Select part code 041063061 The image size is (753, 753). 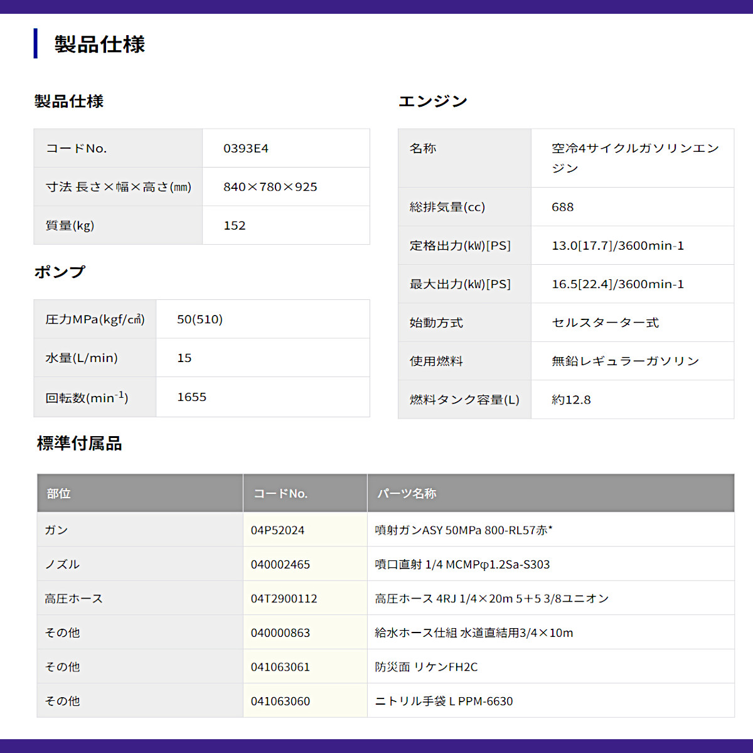pos(280,667)
